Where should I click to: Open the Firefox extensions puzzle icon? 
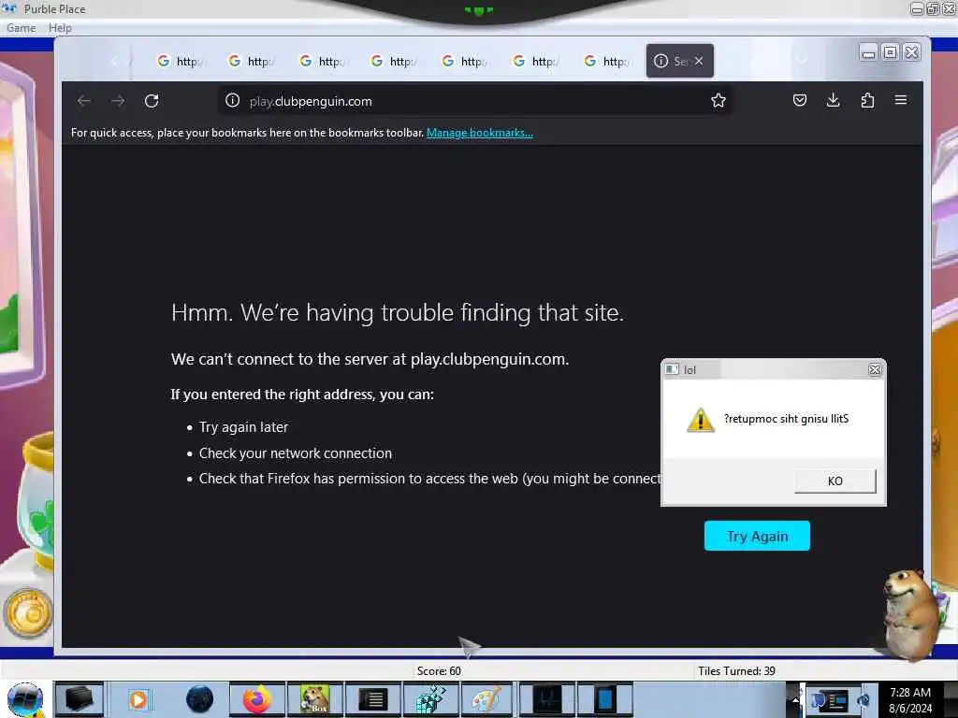pyautogui.click(x=867, y=100)
